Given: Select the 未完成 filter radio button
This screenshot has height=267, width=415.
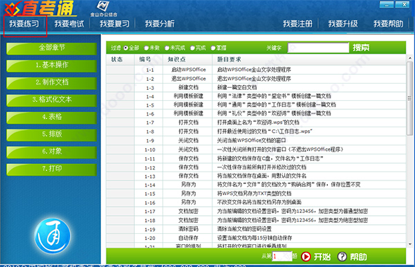Looking at the screenshot, I should [x=167, y=48].
